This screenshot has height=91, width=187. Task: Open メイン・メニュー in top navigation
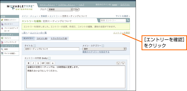(x=47, y=5)
